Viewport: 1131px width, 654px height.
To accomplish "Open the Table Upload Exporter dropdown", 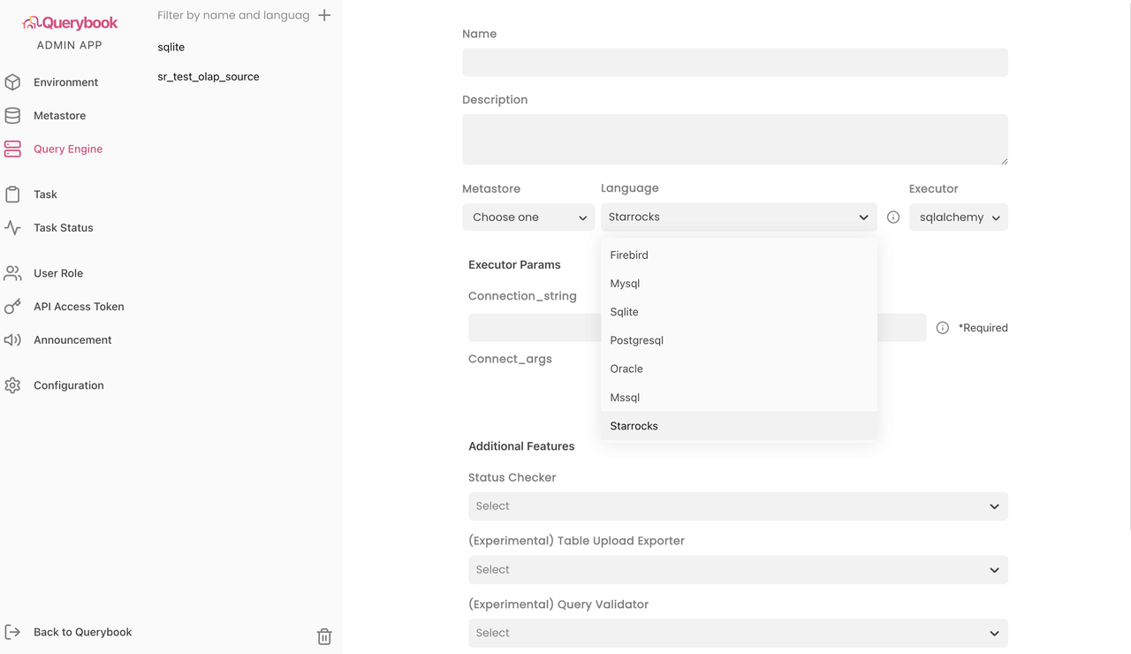I will [737, 570].
